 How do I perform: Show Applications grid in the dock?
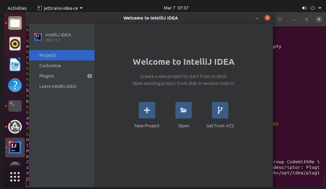click(x=15, y=177)
